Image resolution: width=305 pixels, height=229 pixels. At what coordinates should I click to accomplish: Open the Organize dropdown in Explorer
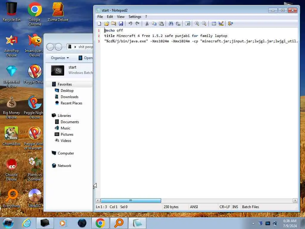[60, 58]
